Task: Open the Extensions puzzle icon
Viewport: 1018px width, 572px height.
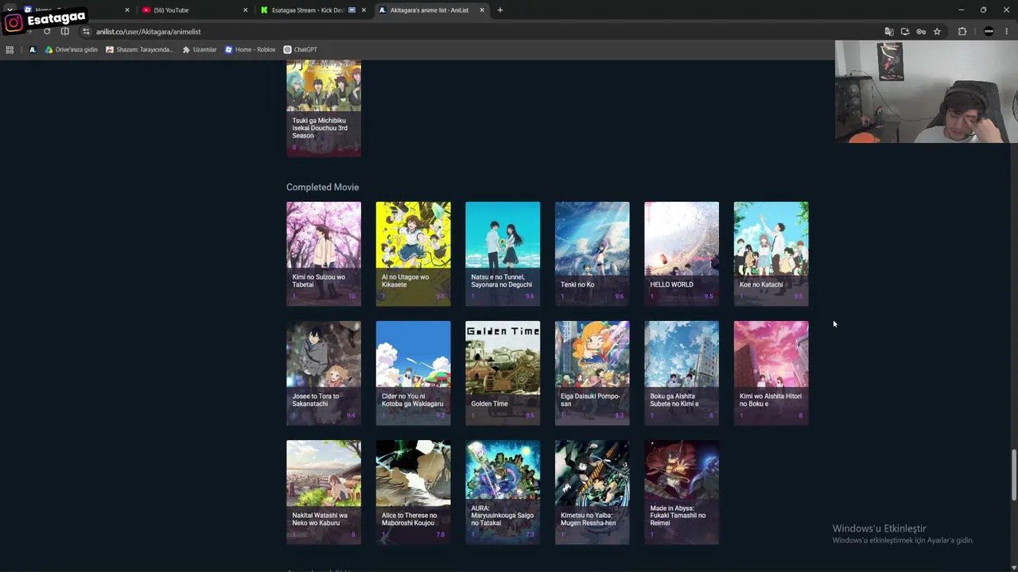Action: (962, 32)
